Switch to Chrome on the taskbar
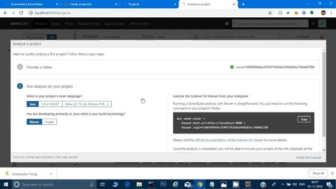 199,184
